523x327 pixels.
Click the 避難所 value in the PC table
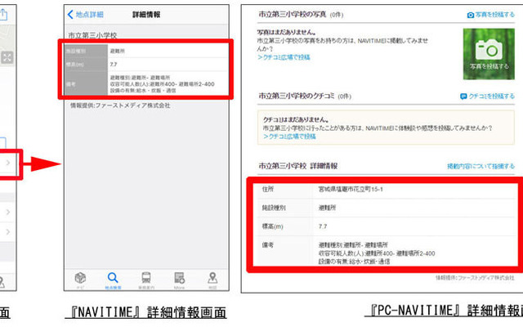327,208
